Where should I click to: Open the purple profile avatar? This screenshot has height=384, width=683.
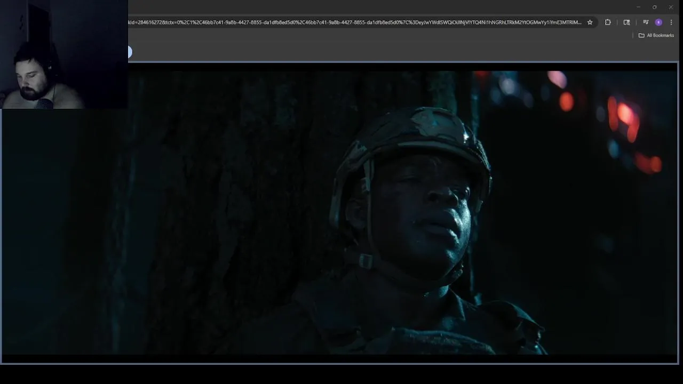(658, 22)
